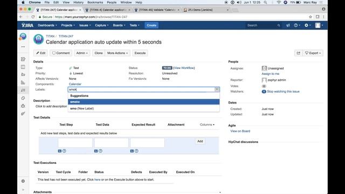The image size is (345, 194).
Task: Expand More Actions dropdown
Action: 118,53
